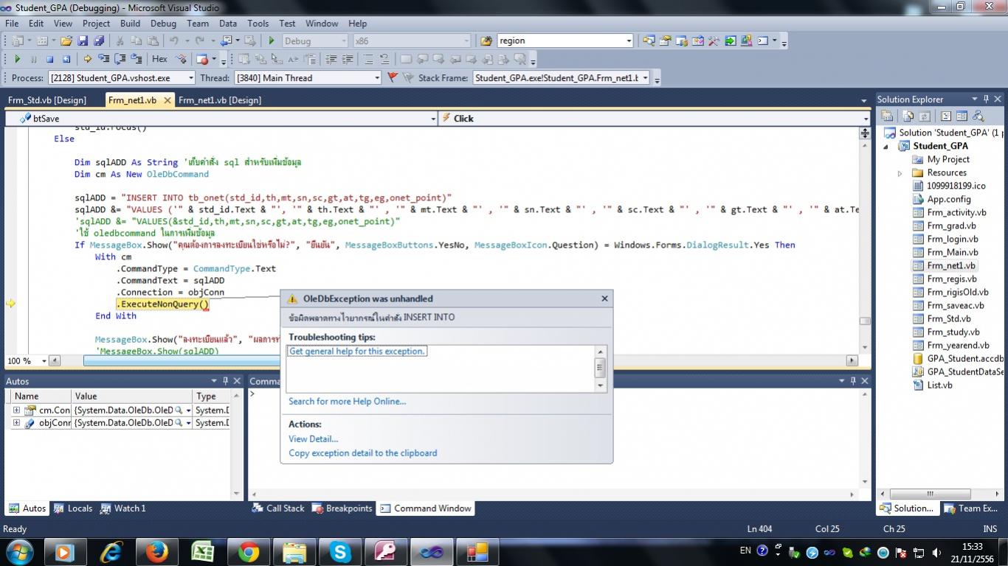Switch to the Breakpoints tab
This screenshot has height=566, width=1008.
pos(342,509)
